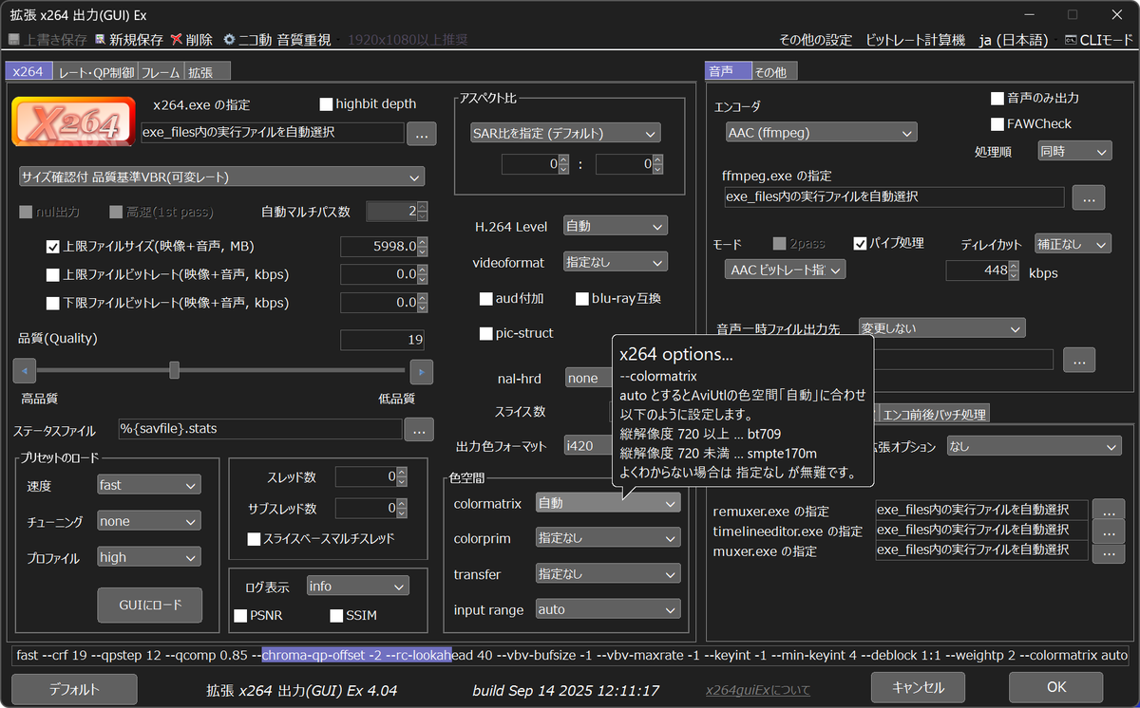This screenshot has height=708, width=1140.
Task: Check 音声のみ出力 option
Action: pos(997,98)
